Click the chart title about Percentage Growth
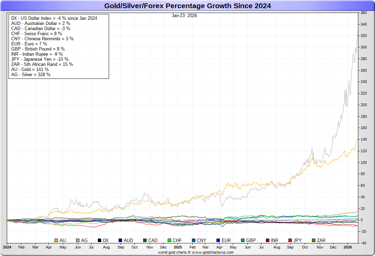Screen dimensions: 375x256 (187, 6)
